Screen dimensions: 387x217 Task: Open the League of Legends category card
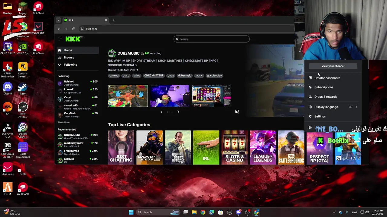point(263,147)
